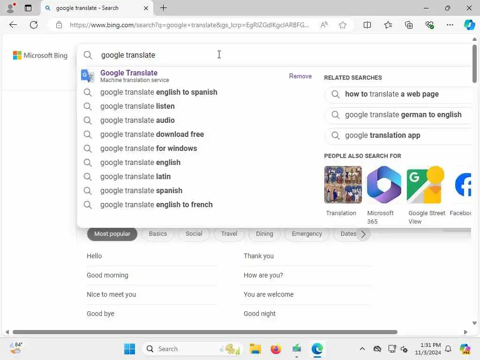Select the Travel phrase category
This screenshot has width=480, height=360.
(229, 234)
